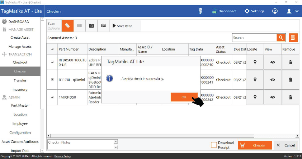Select the camera scan option icon
The image size is (302, 159).
coord(91,26)
